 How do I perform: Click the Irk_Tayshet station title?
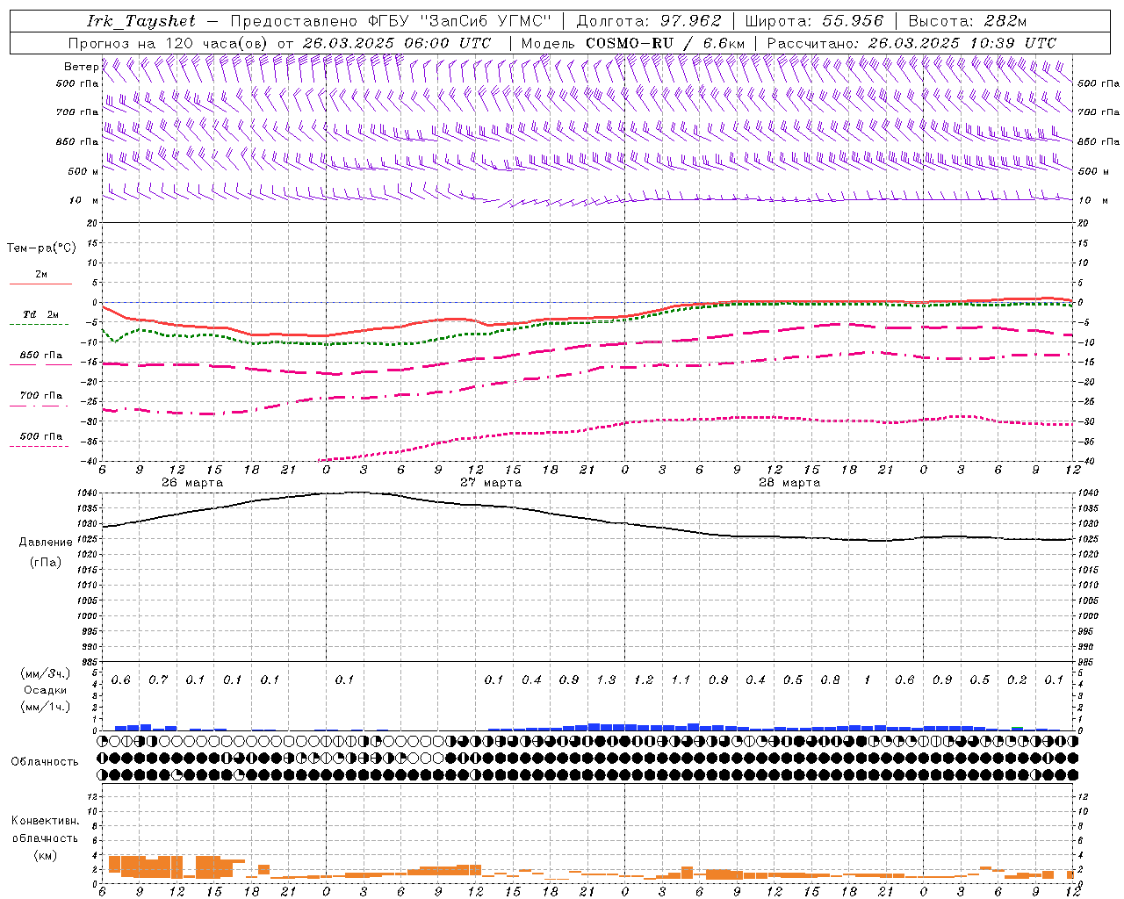141,21
